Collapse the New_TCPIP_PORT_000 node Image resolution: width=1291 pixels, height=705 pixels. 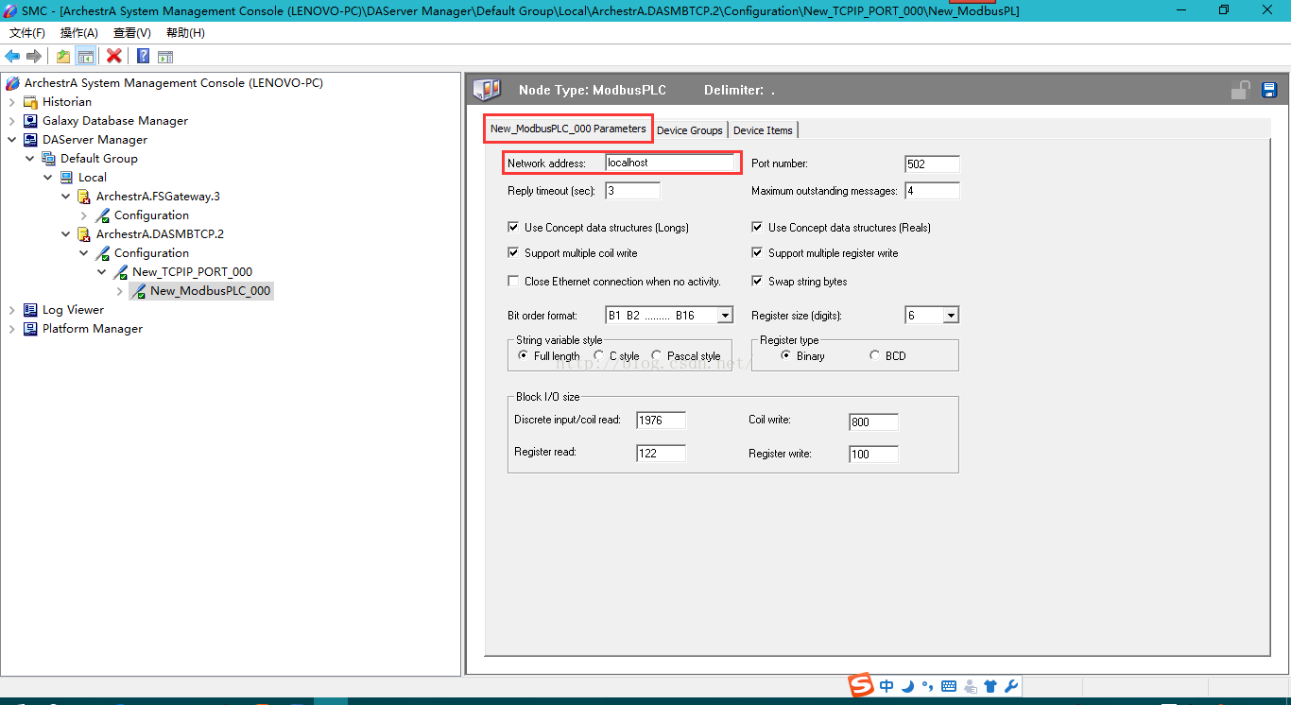click(x=102, y=272)
